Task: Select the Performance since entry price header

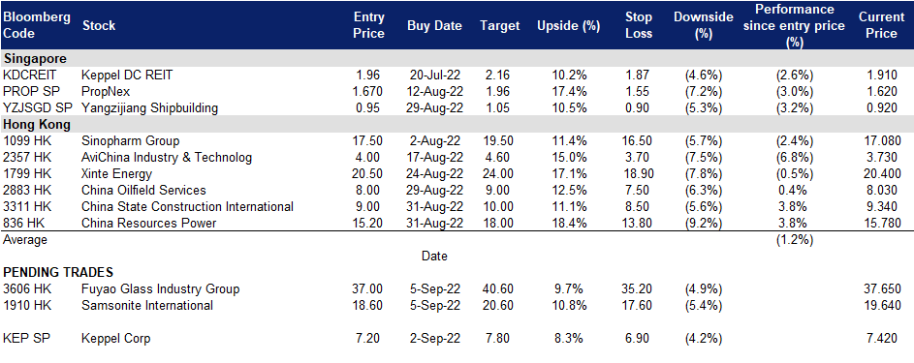Action: pyautogui.click(x=794, y=25)
